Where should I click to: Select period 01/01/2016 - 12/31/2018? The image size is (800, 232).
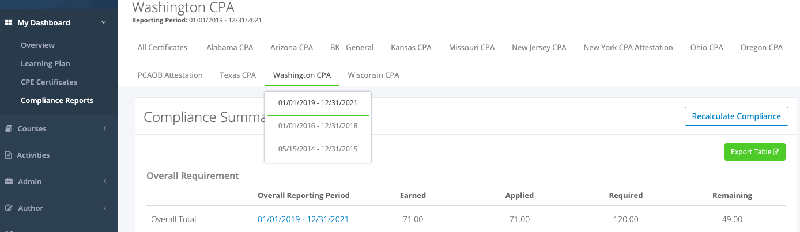(318, 126)
